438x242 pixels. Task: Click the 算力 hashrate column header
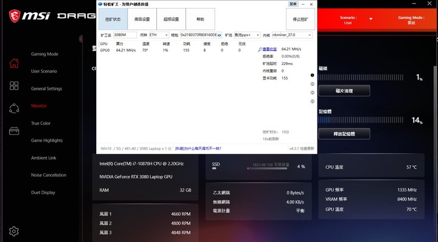click(120, 44)
